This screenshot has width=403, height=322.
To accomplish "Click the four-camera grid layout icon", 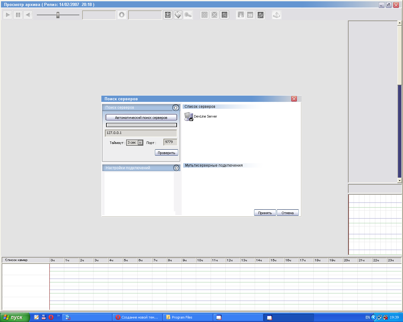I will click(x=205, y=15).
